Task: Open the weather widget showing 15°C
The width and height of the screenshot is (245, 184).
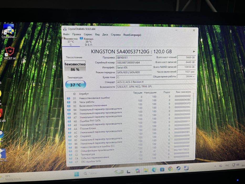Action: pos(11,177)
